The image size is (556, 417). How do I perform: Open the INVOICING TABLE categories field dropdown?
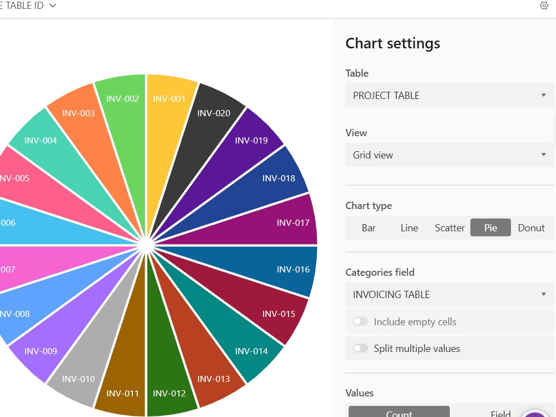coord(449,294)
